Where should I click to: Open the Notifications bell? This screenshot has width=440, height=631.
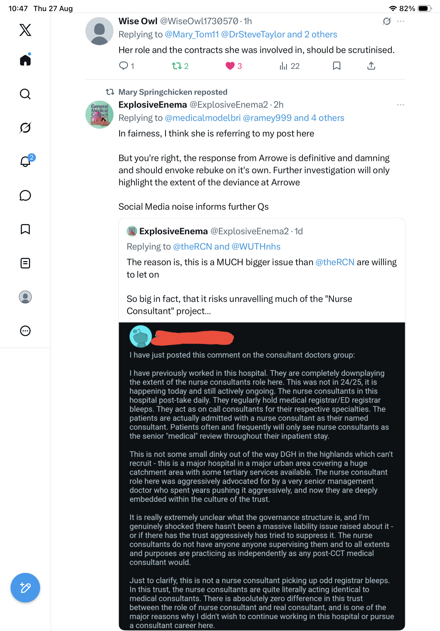point(26,161)
